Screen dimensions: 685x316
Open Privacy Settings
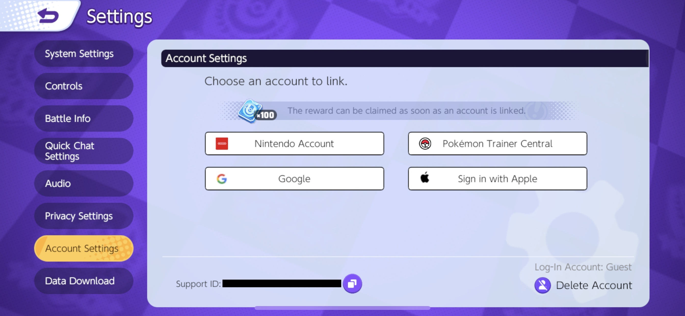click(x=84, y=216)
